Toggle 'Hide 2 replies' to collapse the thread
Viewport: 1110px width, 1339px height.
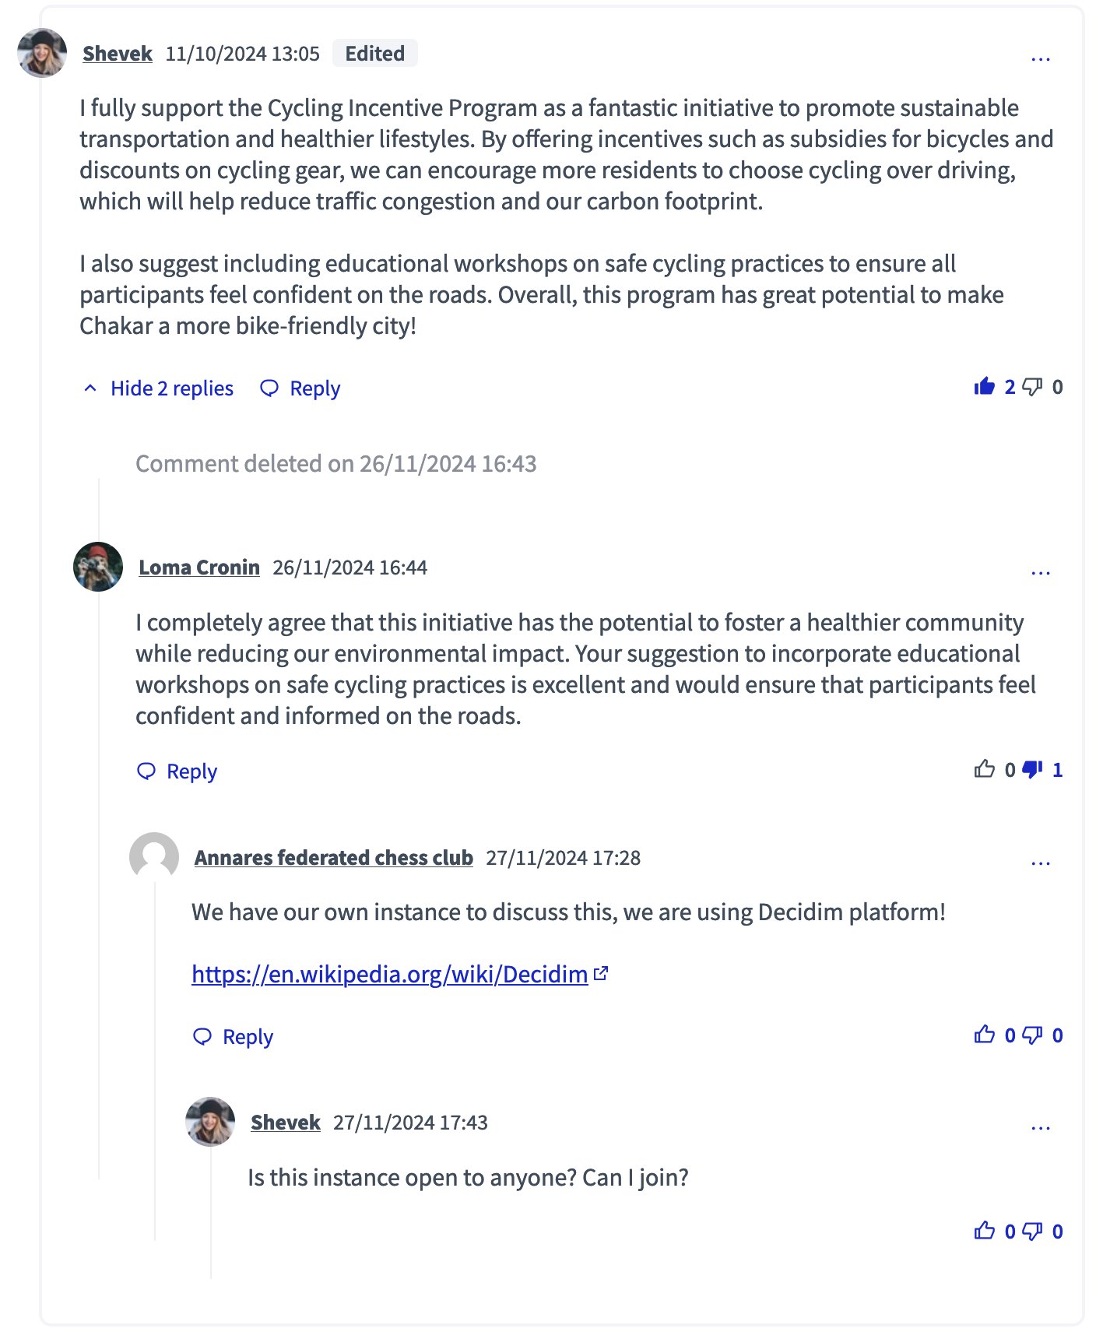(170, 388)
